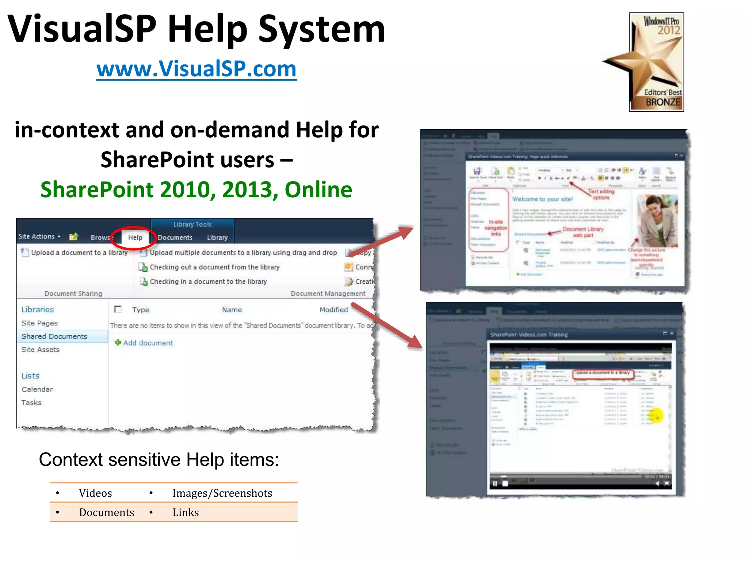The image size is (748, 561).
Task: Click the 'Checking in a document' item icon
Action: point(144,282)
